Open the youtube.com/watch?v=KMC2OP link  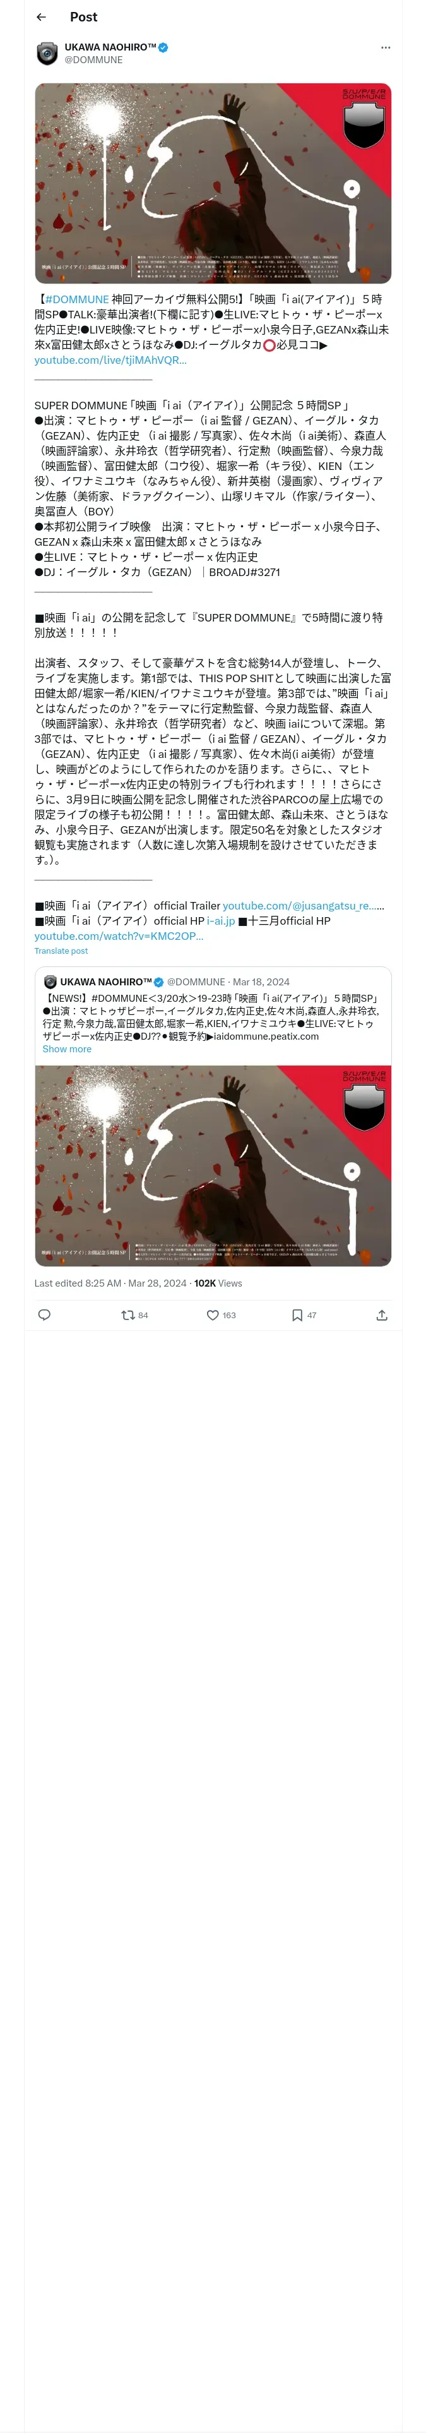[119, 936]
